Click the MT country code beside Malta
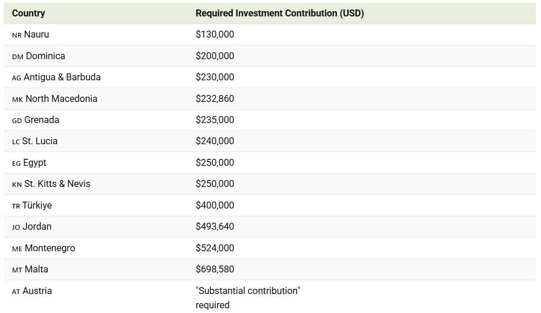Viewport: 541px width, 313px height. [x=17, y=270]
